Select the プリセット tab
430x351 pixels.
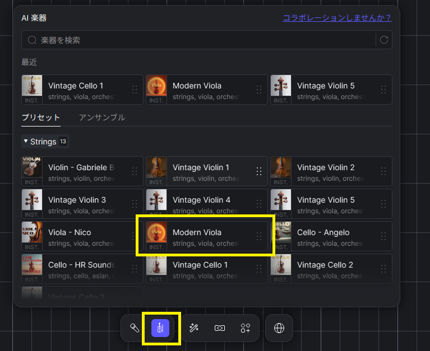[41, 118]
